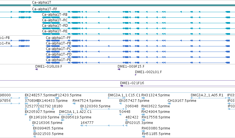The image size is (235, 138).
Task: Select the EP02015.3prime EST label
Action: [x=139, y=123]
